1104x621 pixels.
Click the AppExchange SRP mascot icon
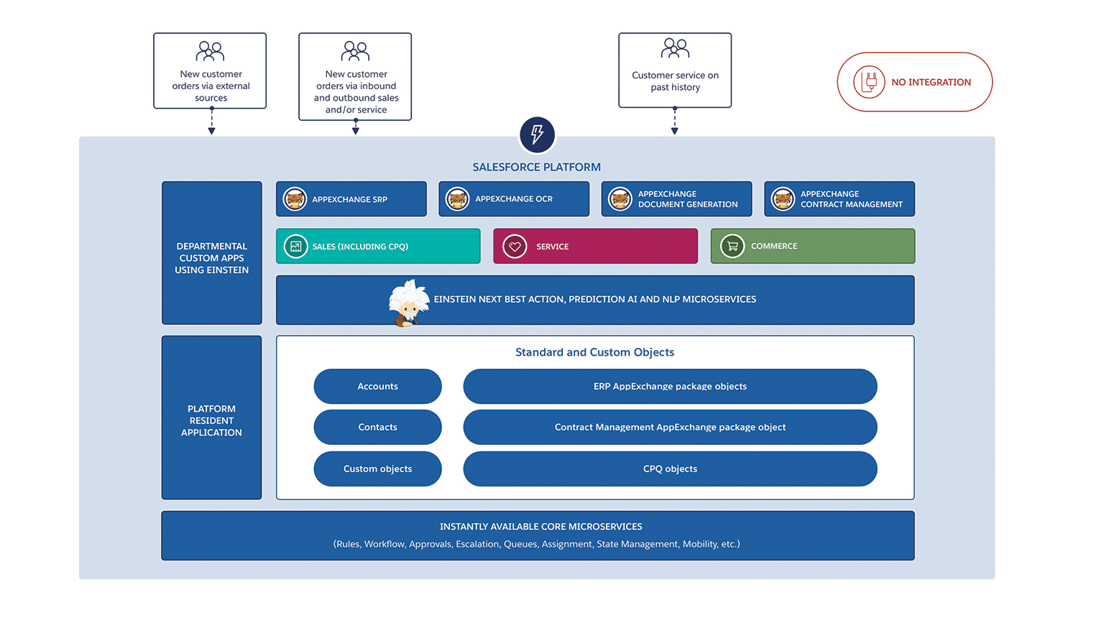point(295,199)
